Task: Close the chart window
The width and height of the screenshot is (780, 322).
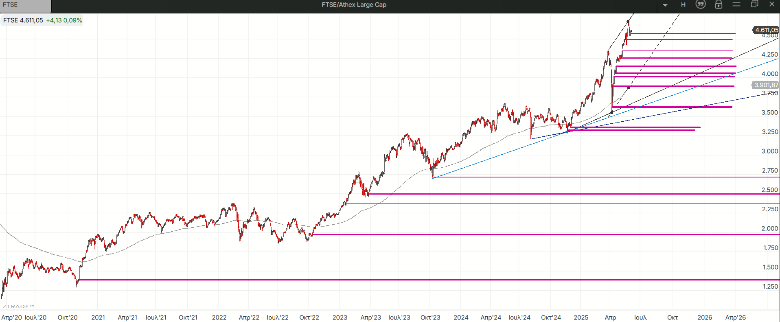Action: 772,4
